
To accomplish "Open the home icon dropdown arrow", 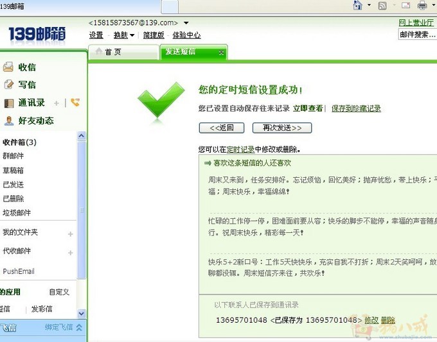I will [x=369, y=4].
